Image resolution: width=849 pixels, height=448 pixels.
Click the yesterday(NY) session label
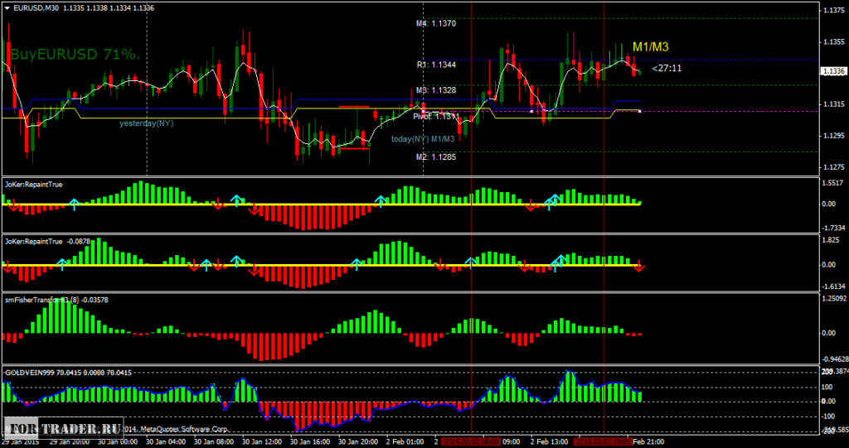(147, 123)
